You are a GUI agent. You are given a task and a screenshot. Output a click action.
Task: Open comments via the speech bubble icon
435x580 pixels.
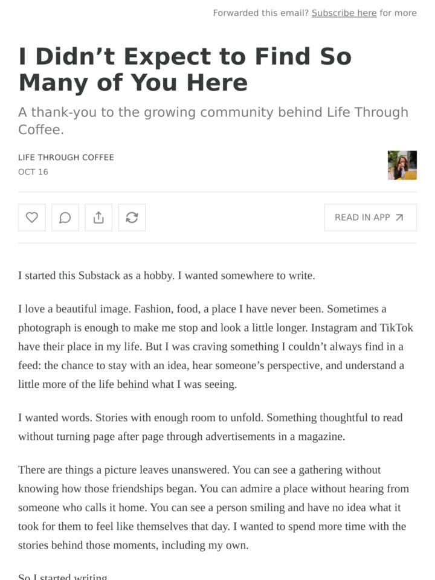[x=65, y=217]
